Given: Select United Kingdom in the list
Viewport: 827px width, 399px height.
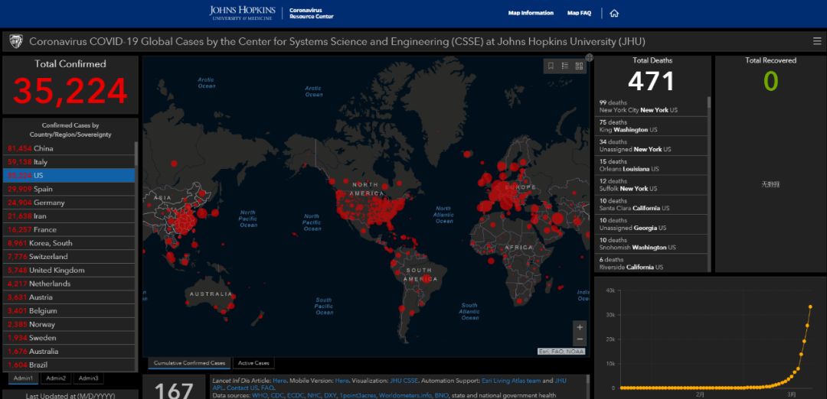Looking at the screenshot, I should [x=69, y=270].
